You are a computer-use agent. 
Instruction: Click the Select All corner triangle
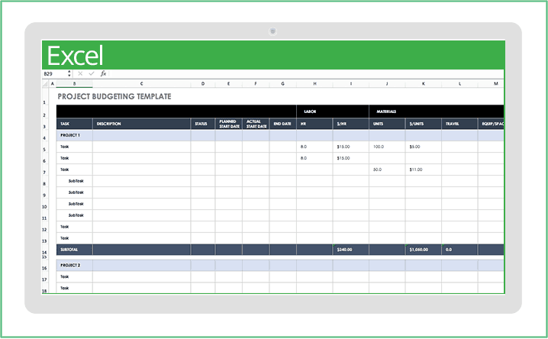(47, 83)
